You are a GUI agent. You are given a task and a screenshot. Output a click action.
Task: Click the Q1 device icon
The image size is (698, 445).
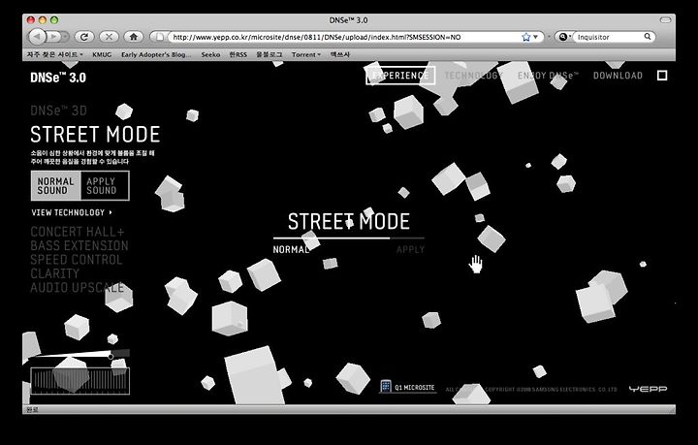coord(386,386)
